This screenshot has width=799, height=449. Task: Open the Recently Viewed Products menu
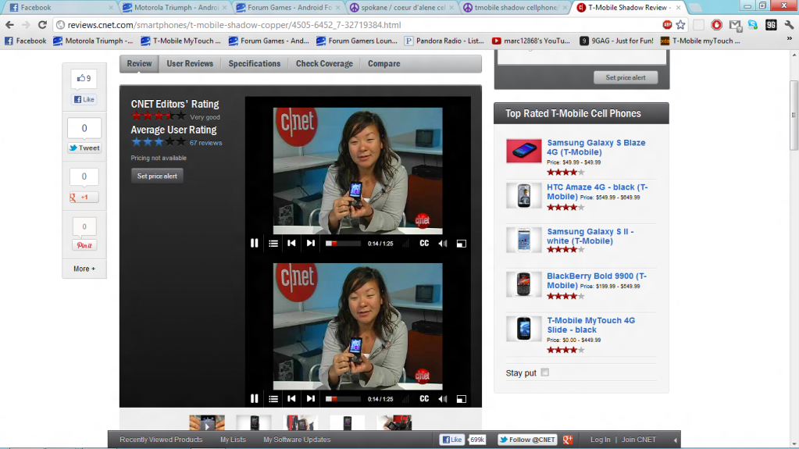161,440
